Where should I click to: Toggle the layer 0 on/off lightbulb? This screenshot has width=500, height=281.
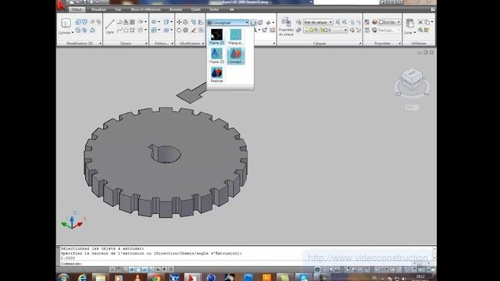click(x=307, y=30)
